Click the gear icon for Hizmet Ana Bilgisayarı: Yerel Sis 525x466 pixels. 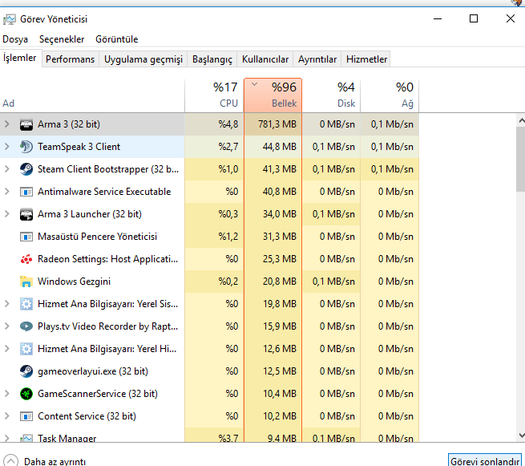point(26,304)
